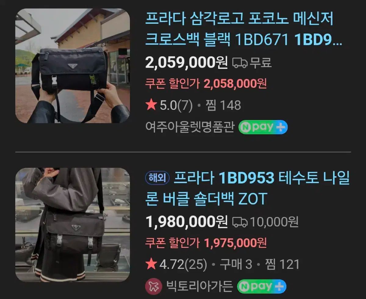Click the Npay plus badge beside 빅토리아가든
Screen dimensions: 366x299
[262, 287]
